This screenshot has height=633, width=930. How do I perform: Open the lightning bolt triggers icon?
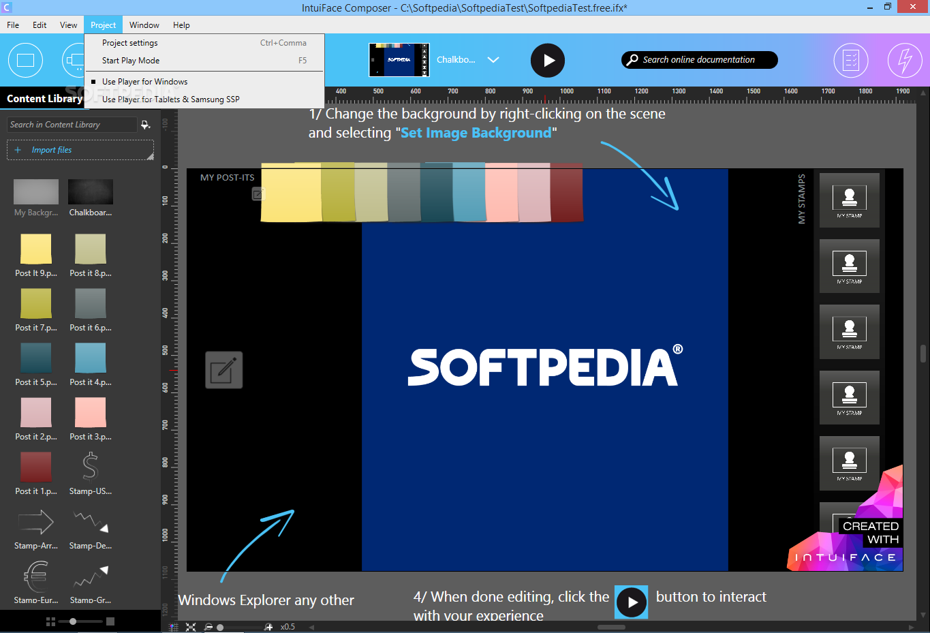[x=905, y=60]
